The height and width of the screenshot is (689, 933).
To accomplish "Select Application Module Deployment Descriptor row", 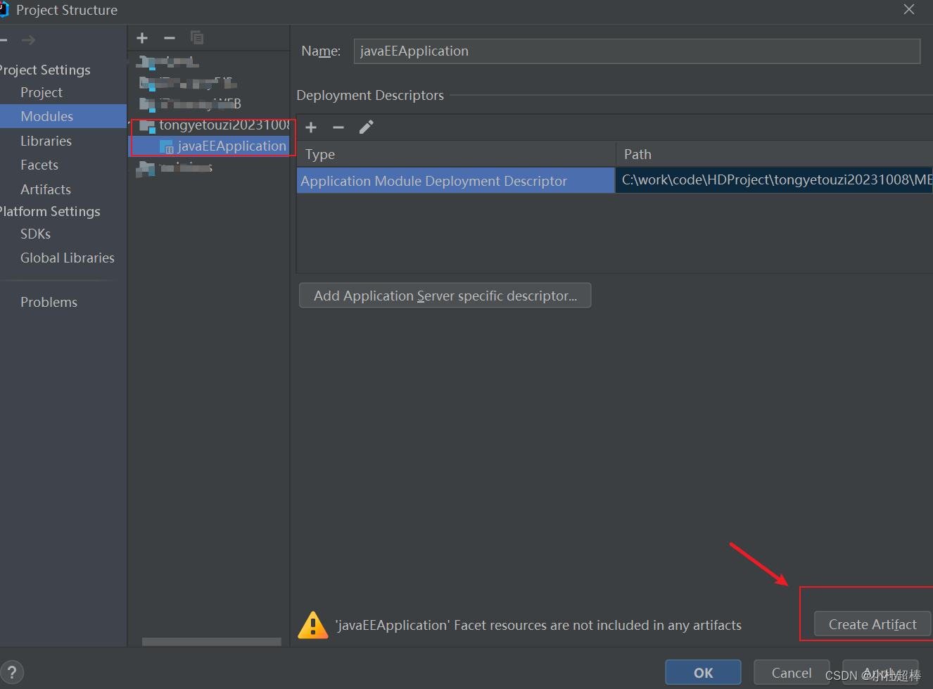I will [455, 181].
